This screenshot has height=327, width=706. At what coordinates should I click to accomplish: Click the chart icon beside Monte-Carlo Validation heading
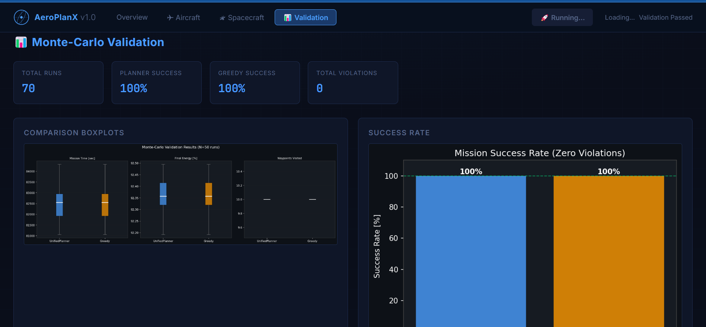(x=21, y=42)
